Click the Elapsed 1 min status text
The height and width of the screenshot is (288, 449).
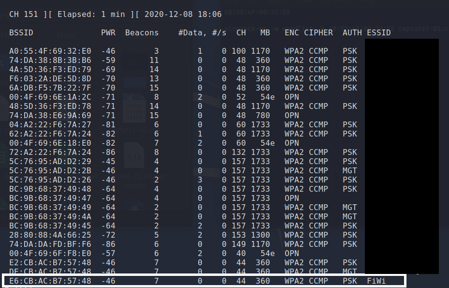[x=91, y=15]
